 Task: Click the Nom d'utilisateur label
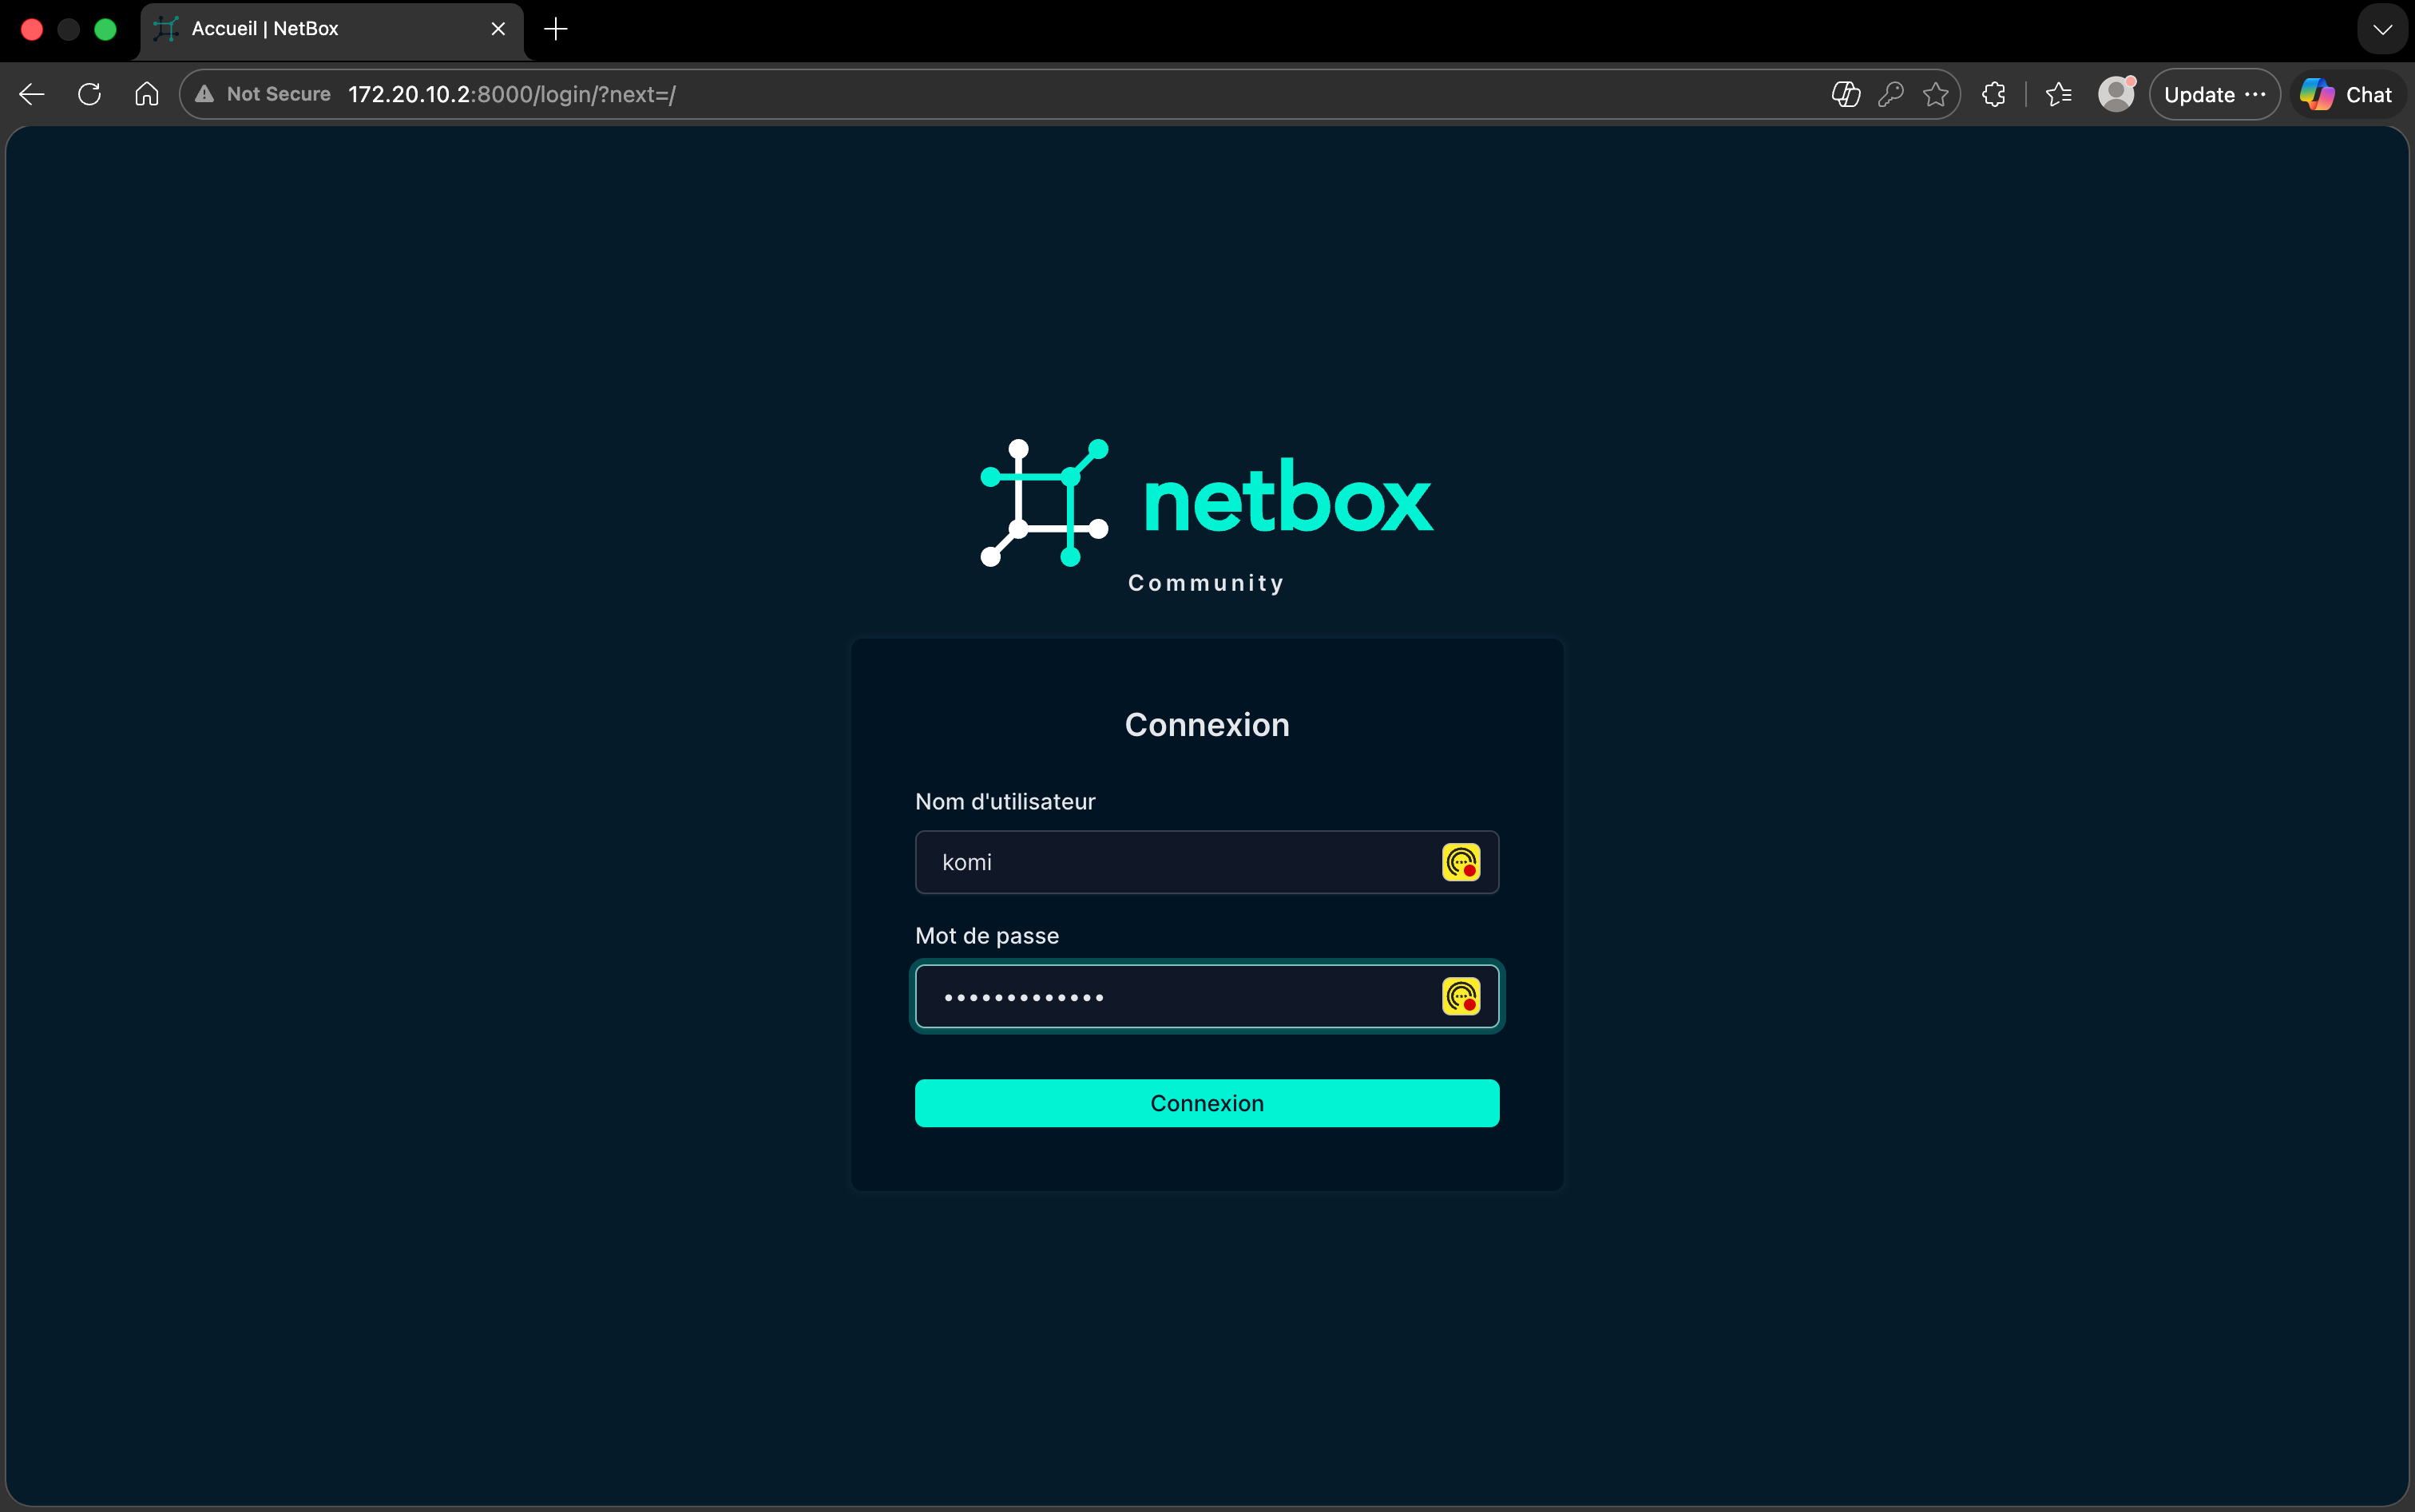click(x=1005, y=802)
